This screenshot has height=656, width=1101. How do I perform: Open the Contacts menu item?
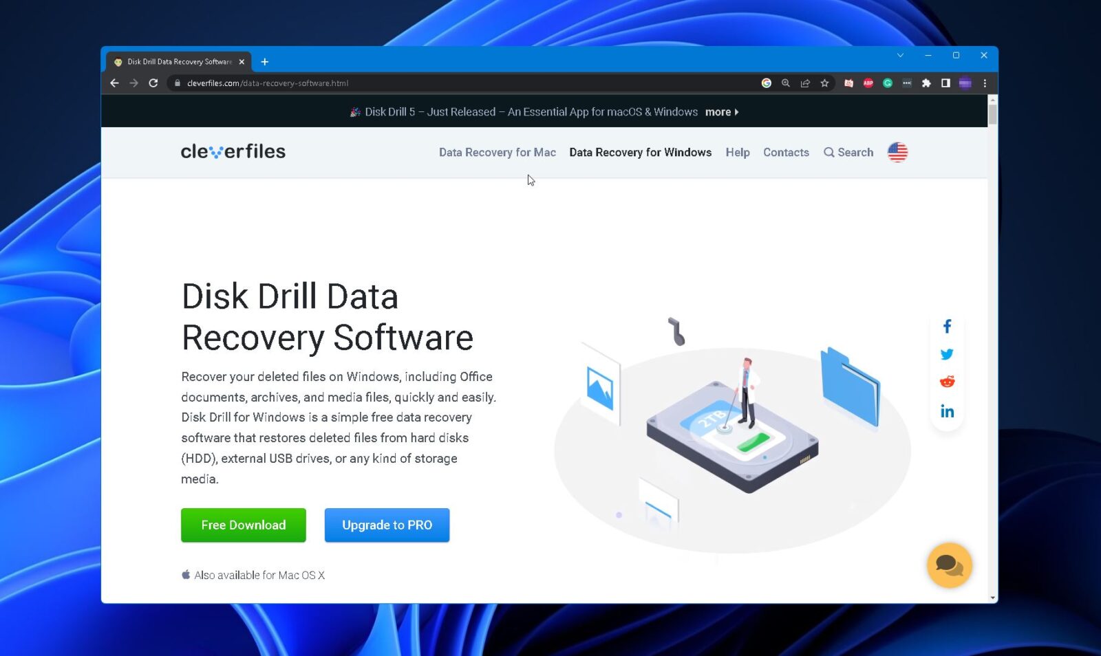(x=786, y=153)
